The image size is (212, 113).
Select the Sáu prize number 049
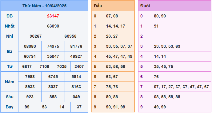tap(76, 97)
